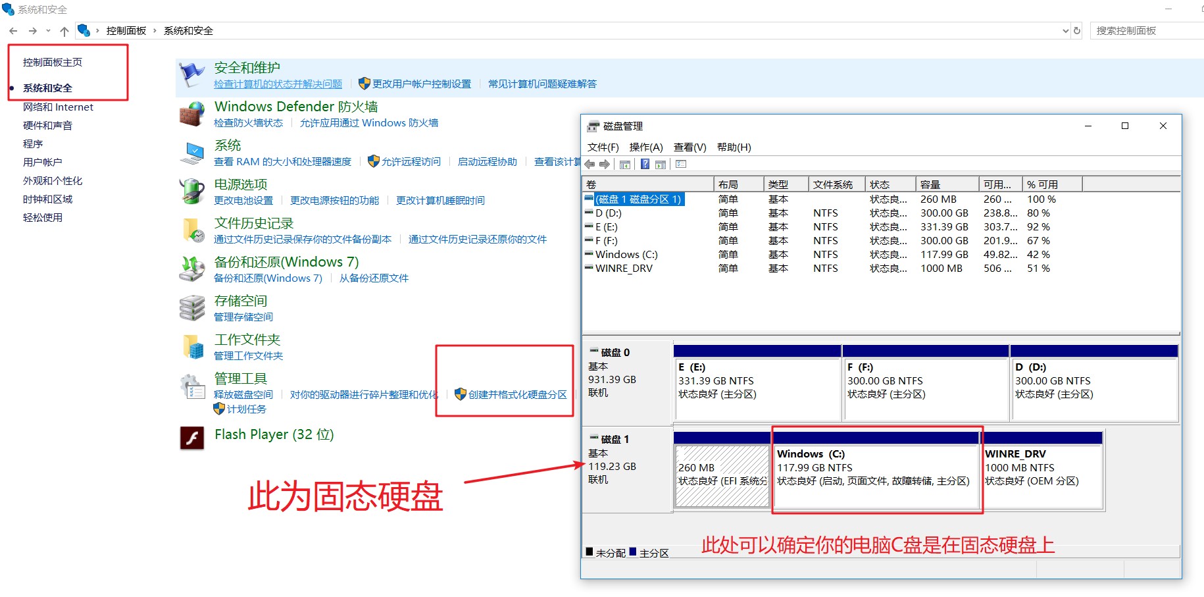
Task: Open the blue question-mark Help icon
Action: coord(645,164)
